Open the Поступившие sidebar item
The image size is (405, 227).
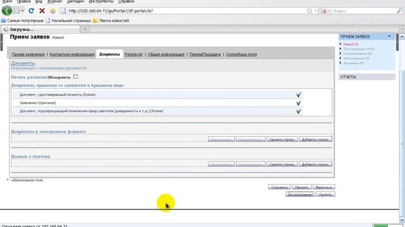coord(359,49)
